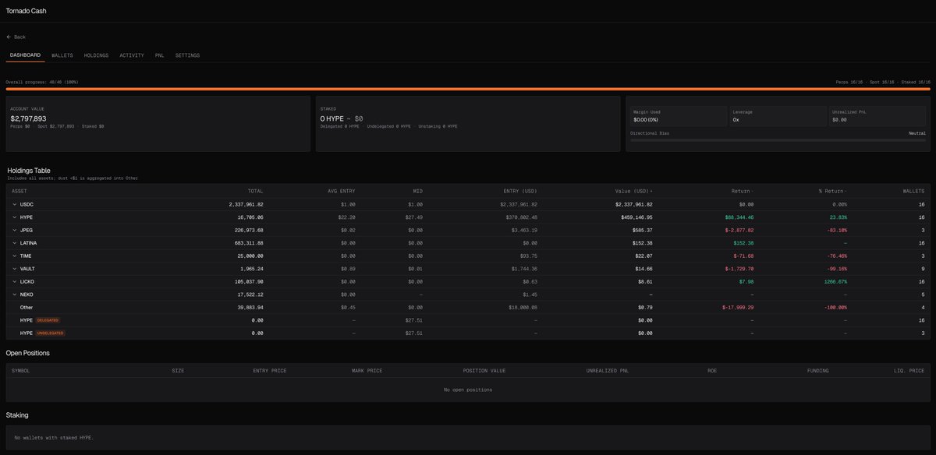936x455 pixels.
Task: Click HYPE value $459,146.95
Action: [635, 217]
